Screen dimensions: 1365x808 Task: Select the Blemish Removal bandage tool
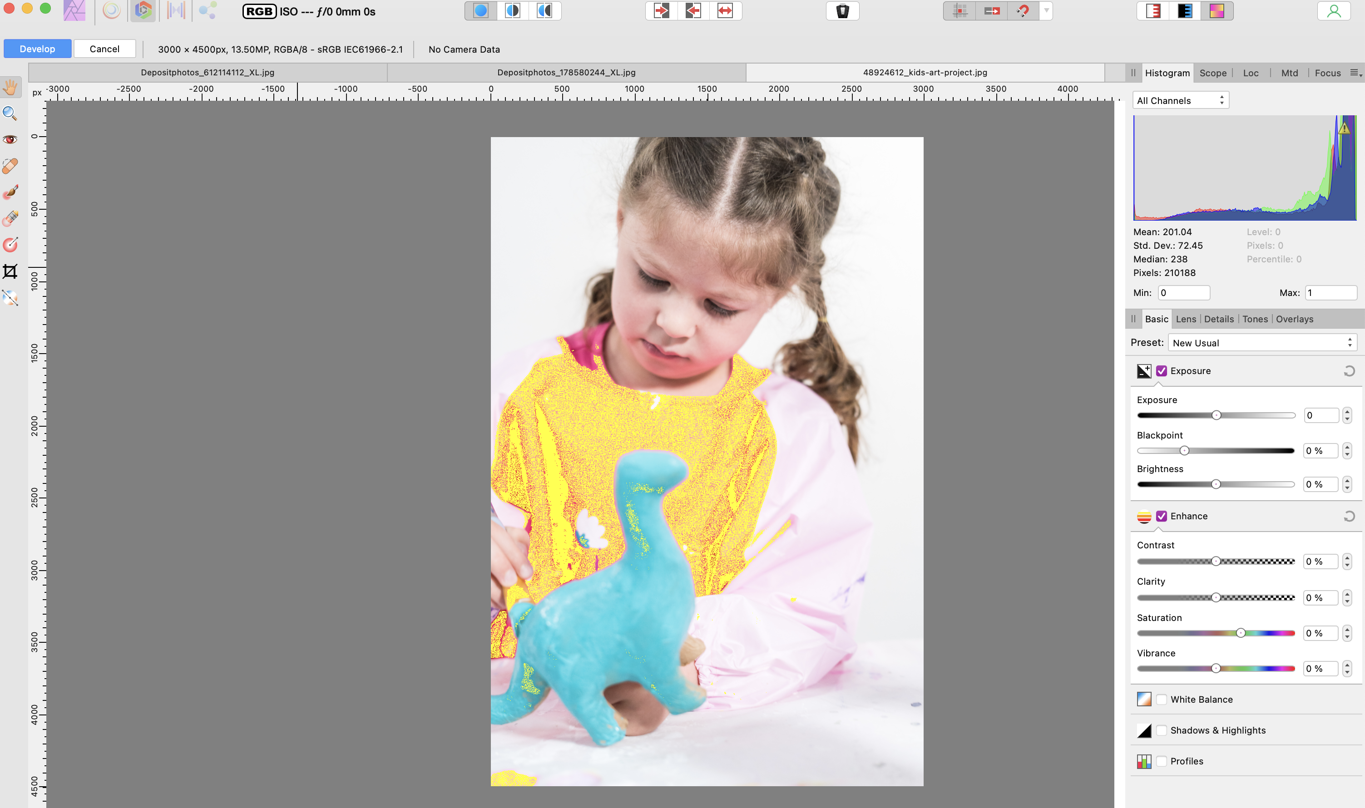10,166
